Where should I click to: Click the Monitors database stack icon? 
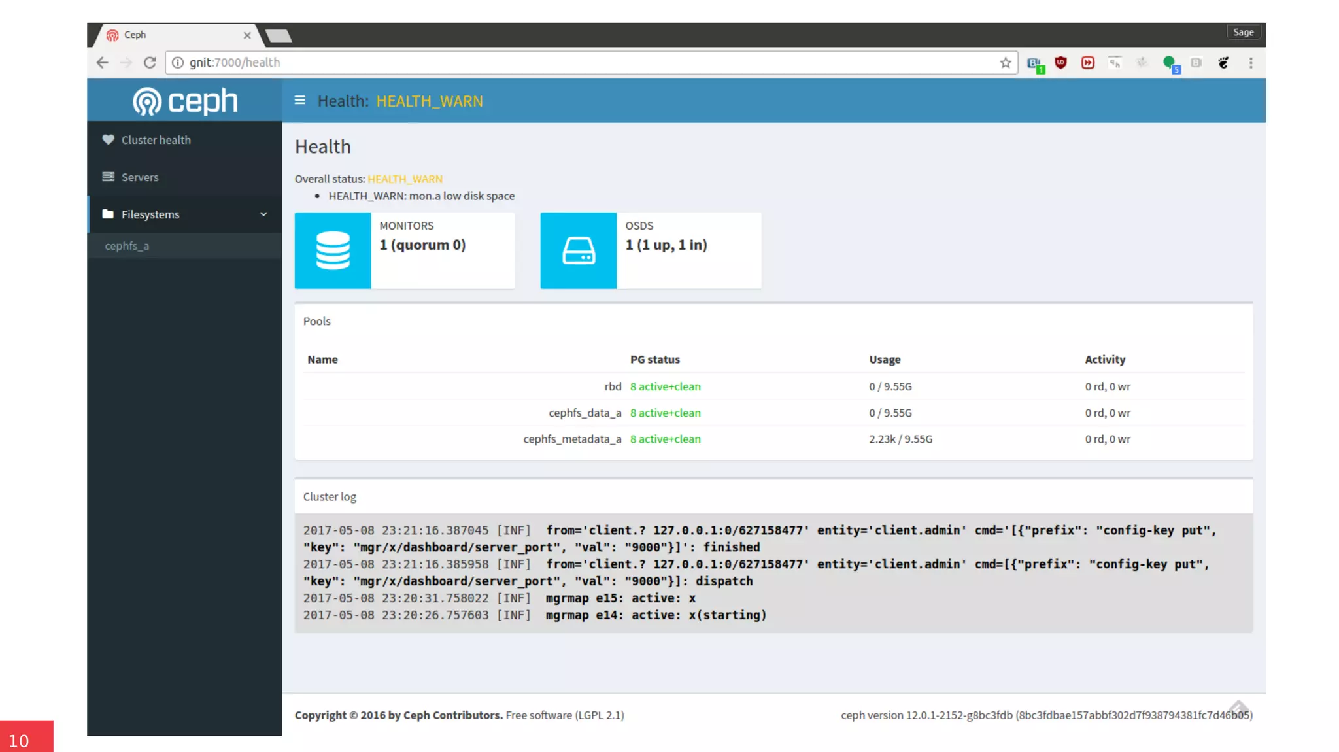pyautogui.click(x=333, y=250)
